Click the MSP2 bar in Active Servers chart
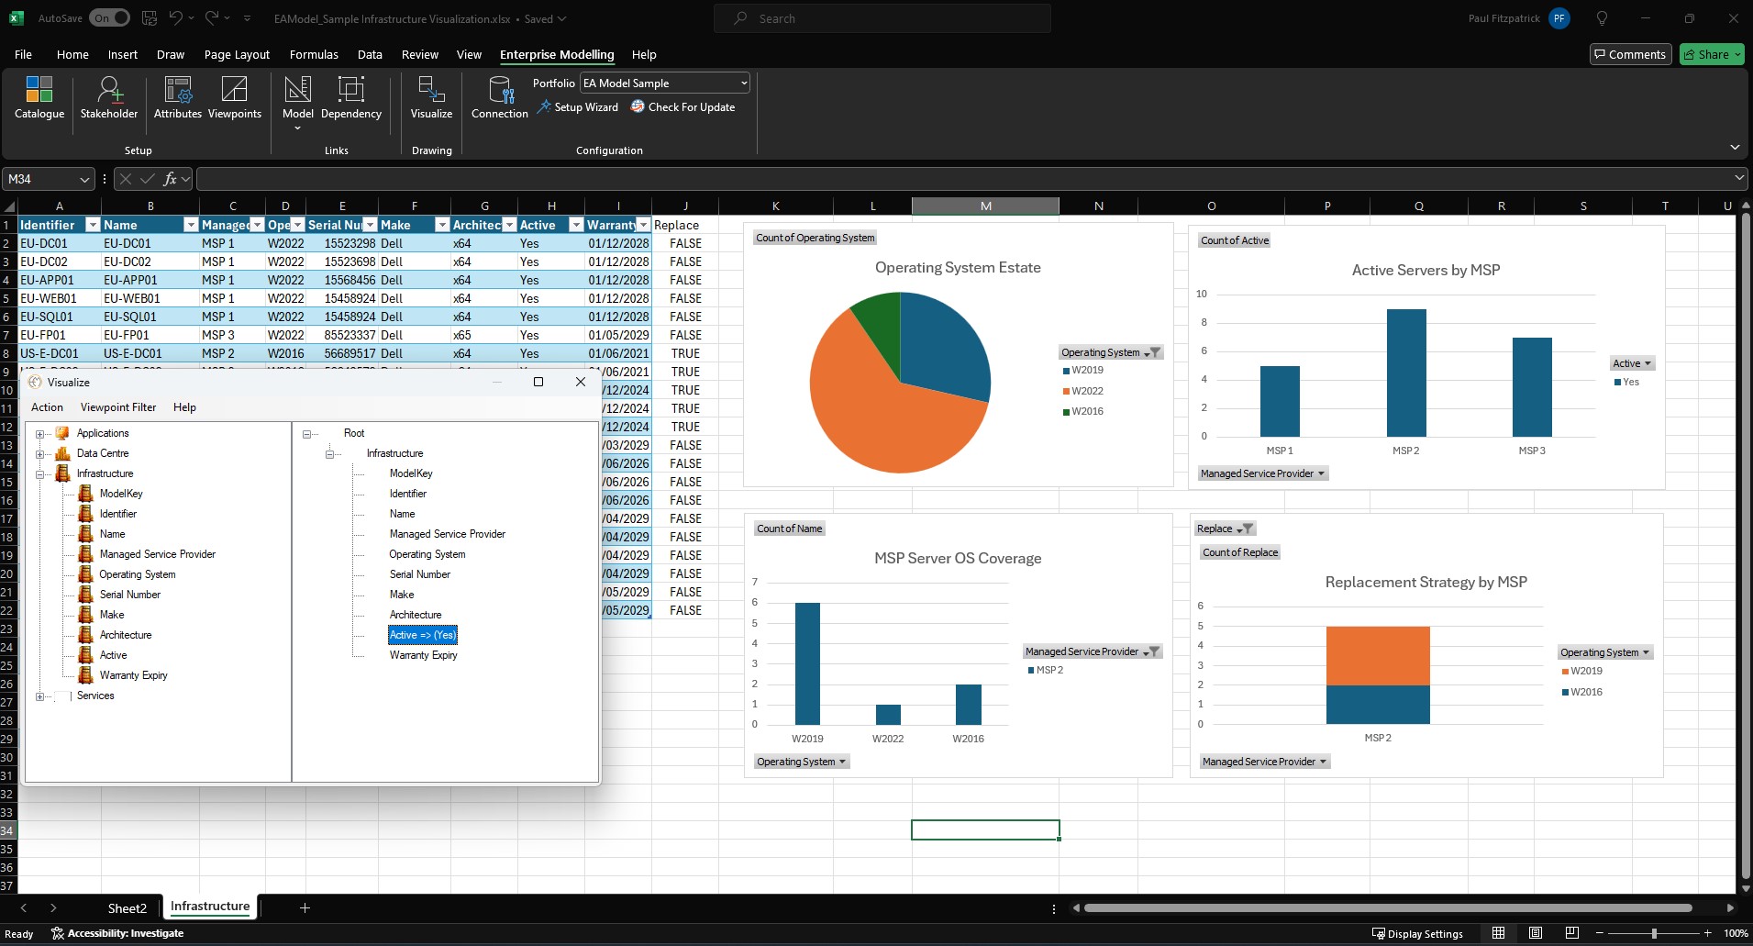1753x946 pixels. click(x=1406, y=373)
